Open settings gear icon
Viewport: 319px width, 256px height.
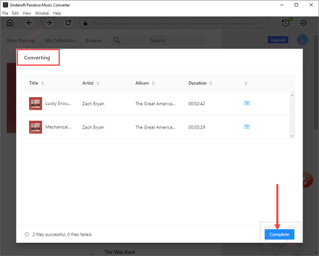click(x=303, y=23)
